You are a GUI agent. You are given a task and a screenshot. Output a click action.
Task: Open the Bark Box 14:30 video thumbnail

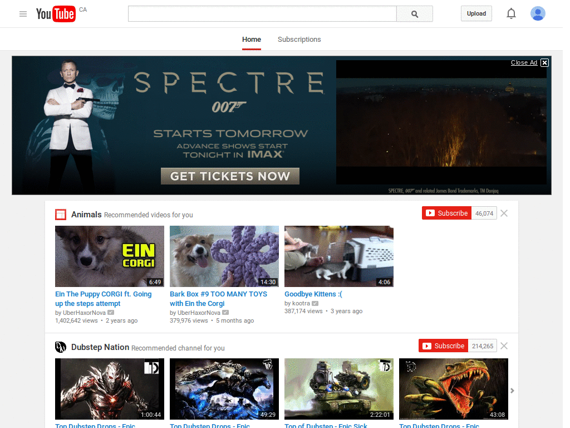pyautogui.click(x=224, y=256)
